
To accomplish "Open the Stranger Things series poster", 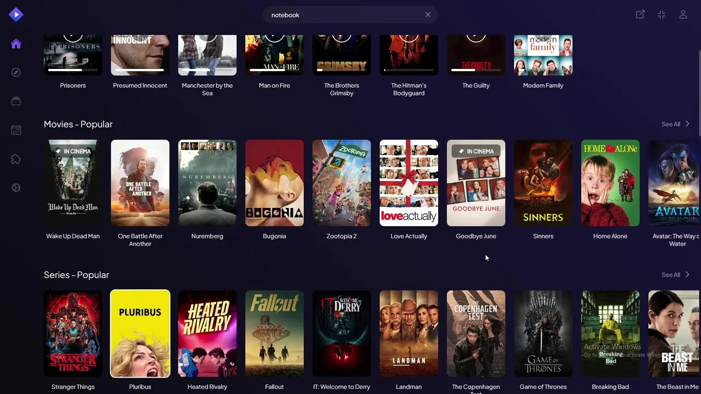I will [x=73, y=334].
